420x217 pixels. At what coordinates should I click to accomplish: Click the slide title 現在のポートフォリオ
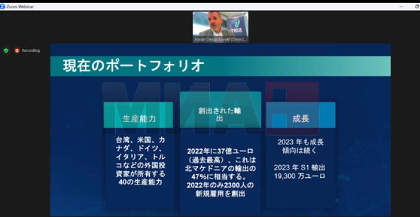[x=133, y=66]
